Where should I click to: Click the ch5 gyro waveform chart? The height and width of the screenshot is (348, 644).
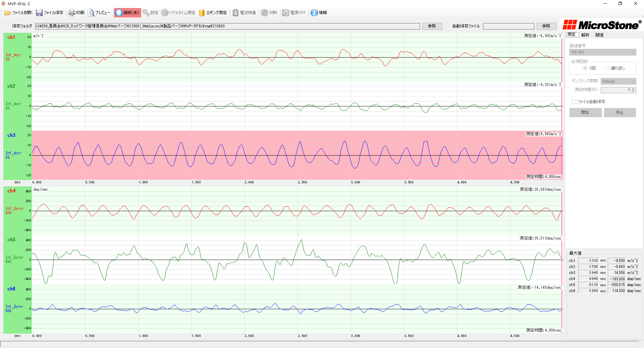click(x=297, y=260)
